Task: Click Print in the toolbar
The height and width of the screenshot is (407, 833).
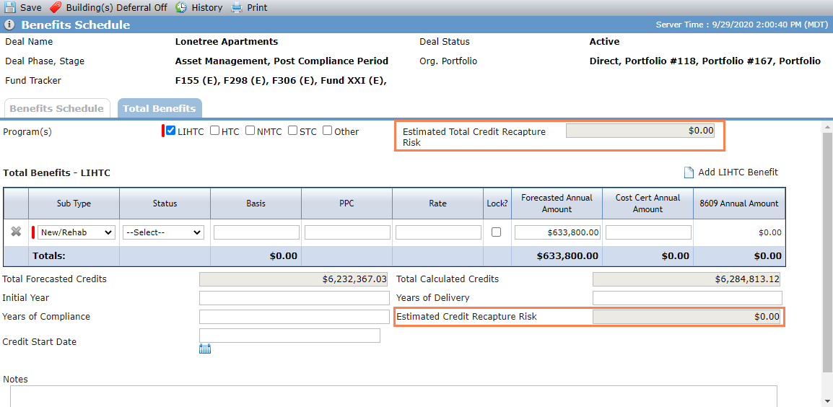Action: click(257, 7)
